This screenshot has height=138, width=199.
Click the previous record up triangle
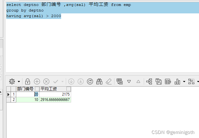(x=138, y=81)
